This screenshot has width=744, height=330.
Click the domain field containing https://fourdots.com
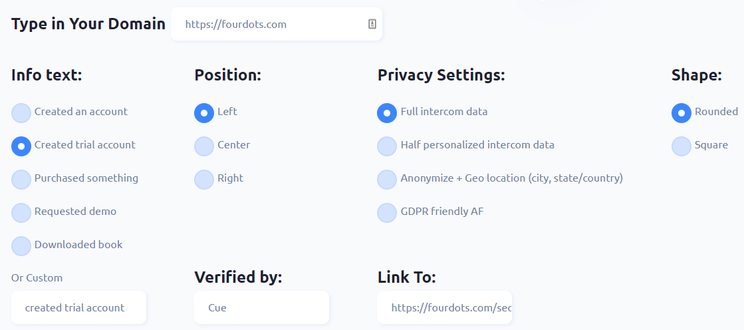(277, 24)
